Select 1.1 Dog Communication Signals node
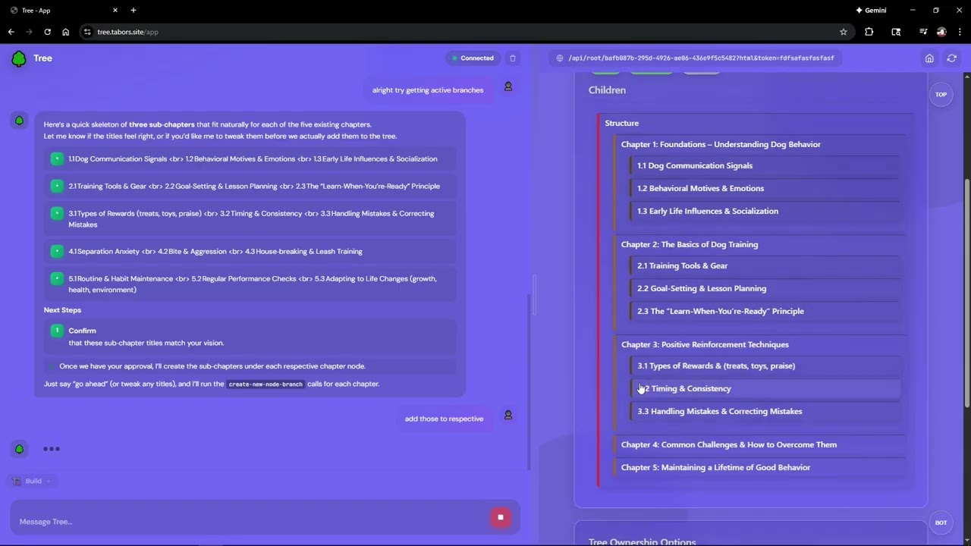Viewport: 971px width, 546px height. click(765, 165)
